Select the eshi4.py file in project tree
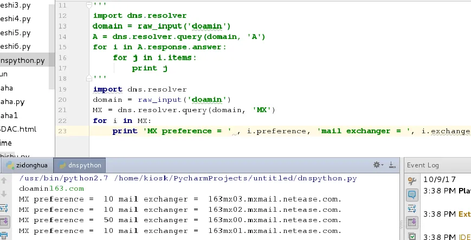Screen dimensions: 471x240 pyautogui.click(x=15, y=19)
